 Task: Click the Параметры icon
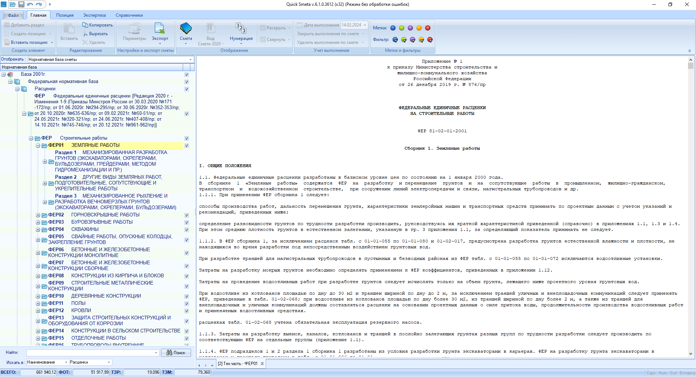point(134,29)
